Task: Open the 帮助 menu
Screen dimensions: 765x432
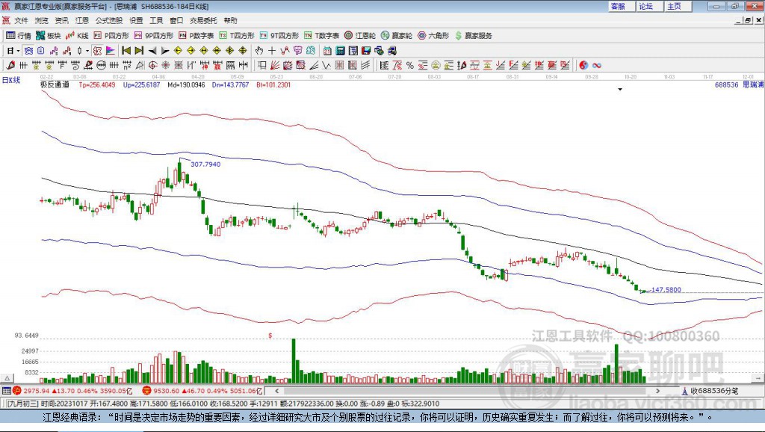Action: (230, 20)
